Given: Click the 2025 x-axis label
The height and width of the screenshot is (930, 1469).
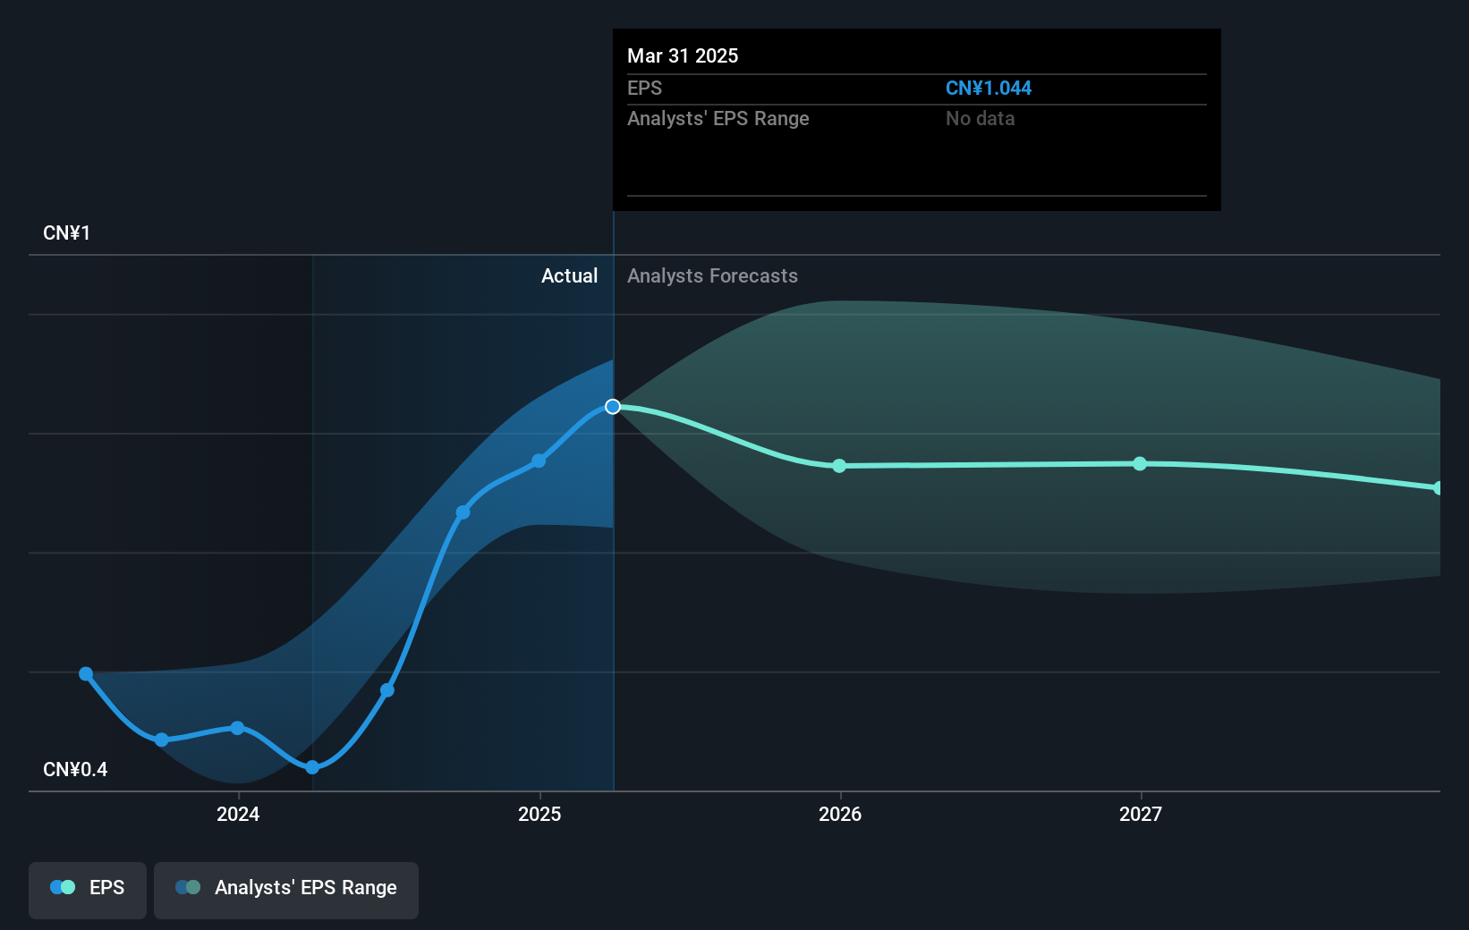Looking at the screenshot, I should 539,814.
